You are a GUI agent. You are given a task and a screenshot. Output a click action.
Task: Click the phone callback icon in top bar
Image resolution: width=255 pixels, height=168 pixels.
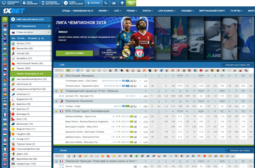tap(106, 3)
